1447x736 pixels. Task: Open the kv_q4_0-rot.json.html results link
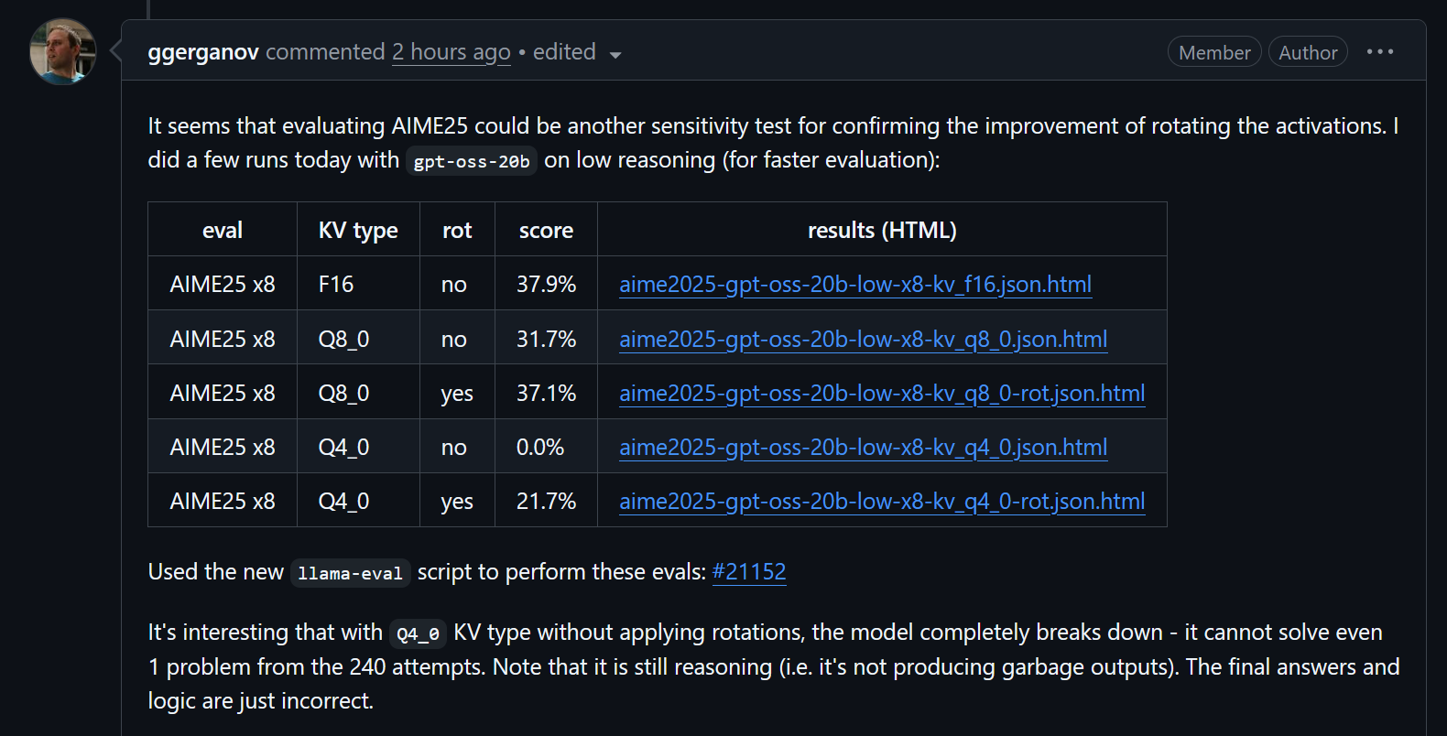pos(882,502)
